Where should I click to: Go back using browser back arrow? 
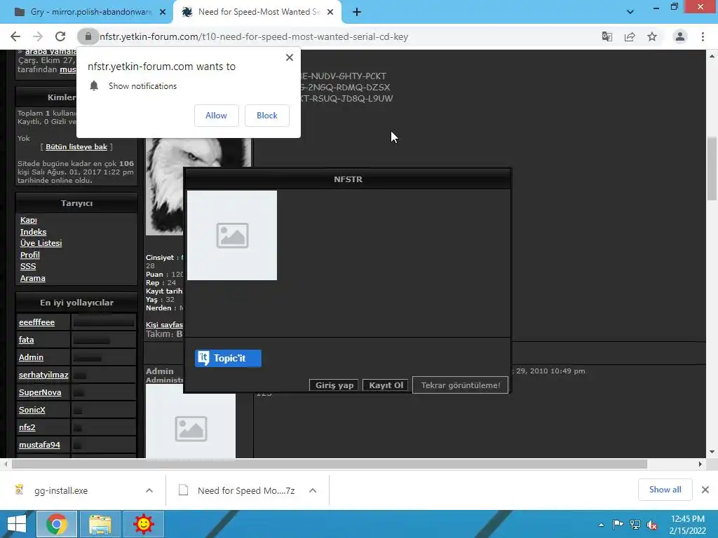pyautogui.click(x=15, y=36)
